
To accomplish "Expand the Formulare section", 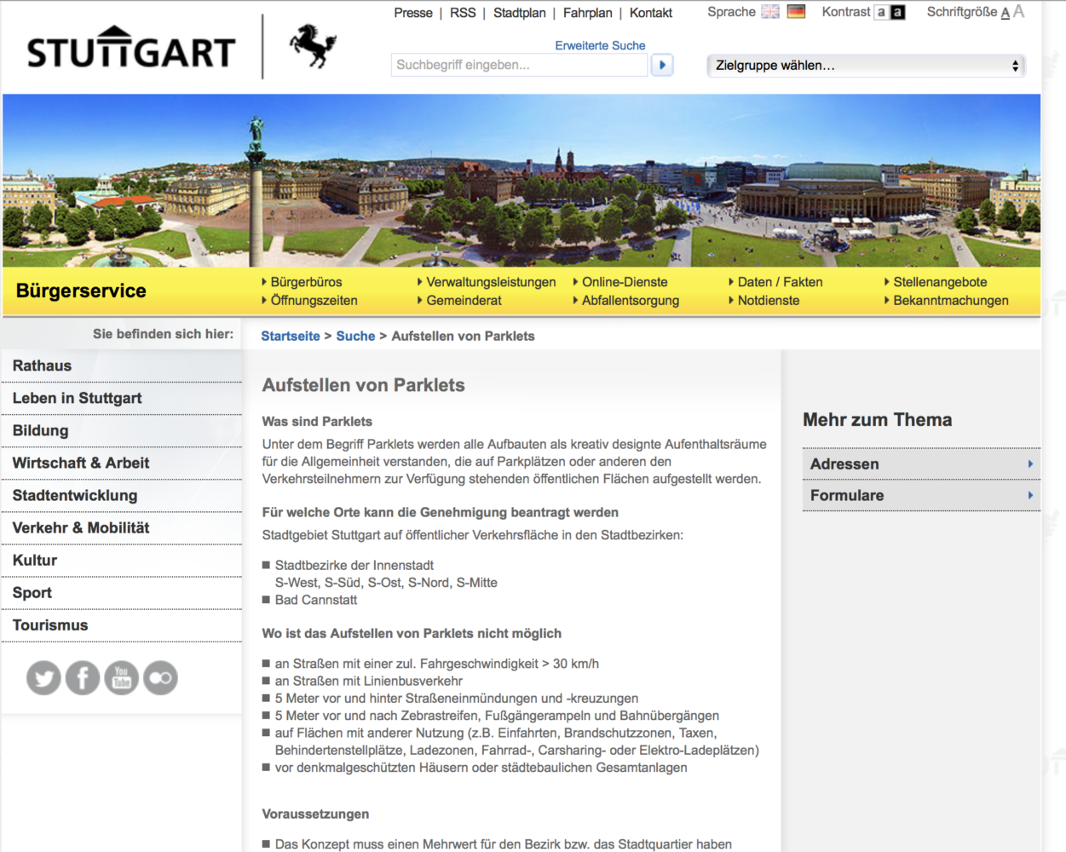I will [x=920, y=496].
